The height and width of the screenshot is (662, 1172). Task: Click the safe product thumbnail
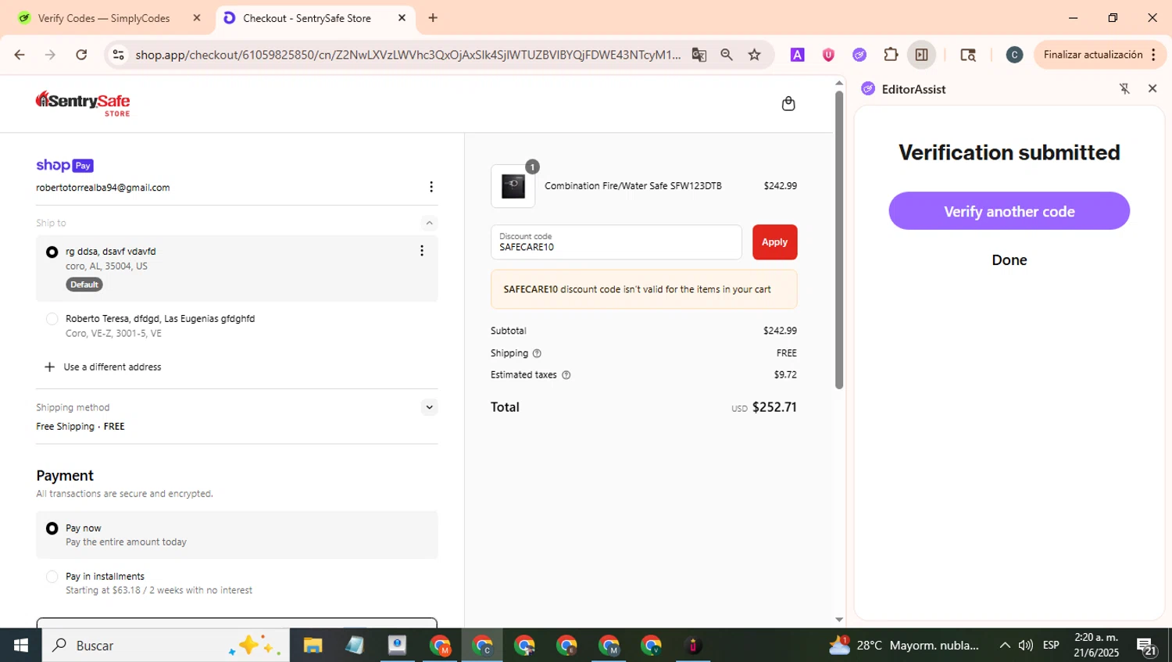click(513, 186)
